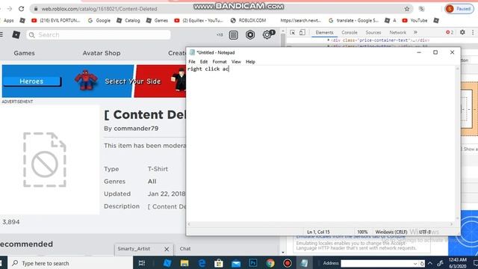This screenshot has height=269, width=478.
Task: Open the YouTube bookmark
Action: (x=415, y=20)
